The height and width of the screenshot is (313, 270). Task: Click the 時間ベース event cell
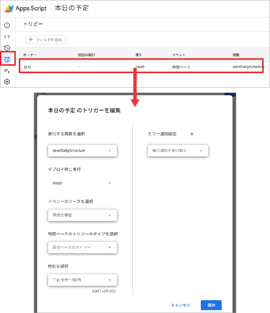pos(181,67)
